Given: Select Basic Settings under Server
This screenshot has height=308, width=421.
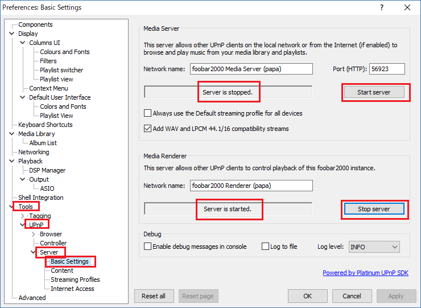Looking at the screenshot, I should (69, 261).
